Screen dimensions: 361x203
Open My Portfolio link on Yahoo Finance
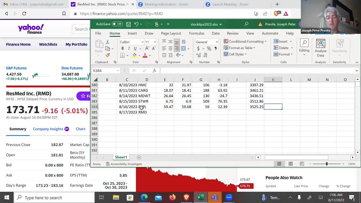click(76, 44)
